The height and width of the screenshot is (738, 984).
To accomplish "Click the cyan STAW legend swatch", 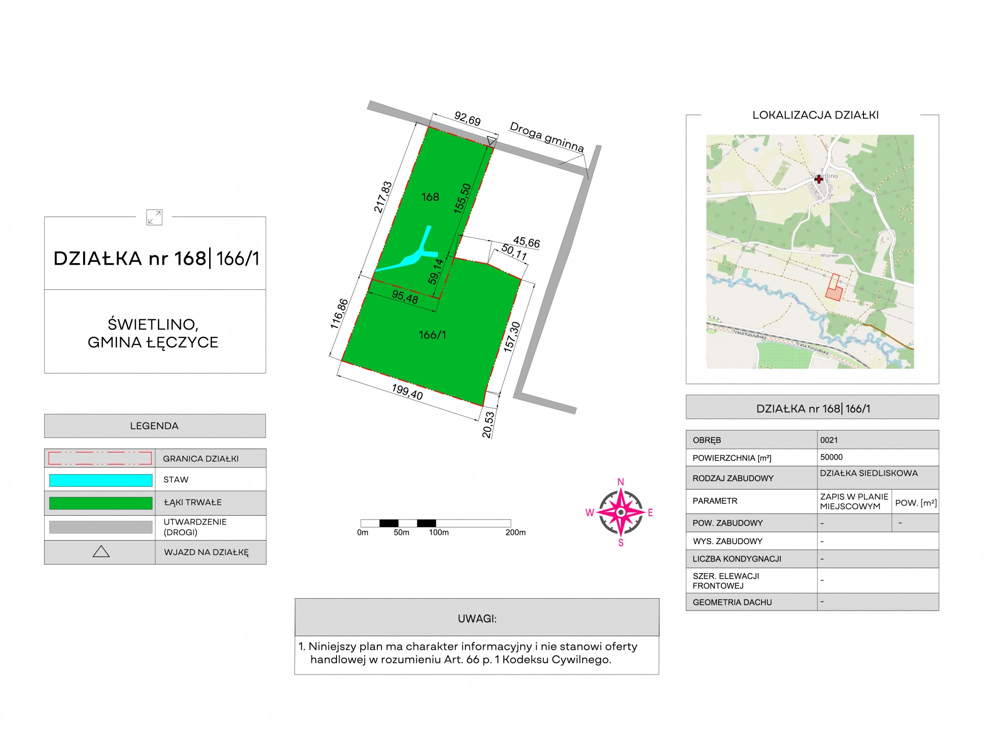I will [x=100, y=480].
